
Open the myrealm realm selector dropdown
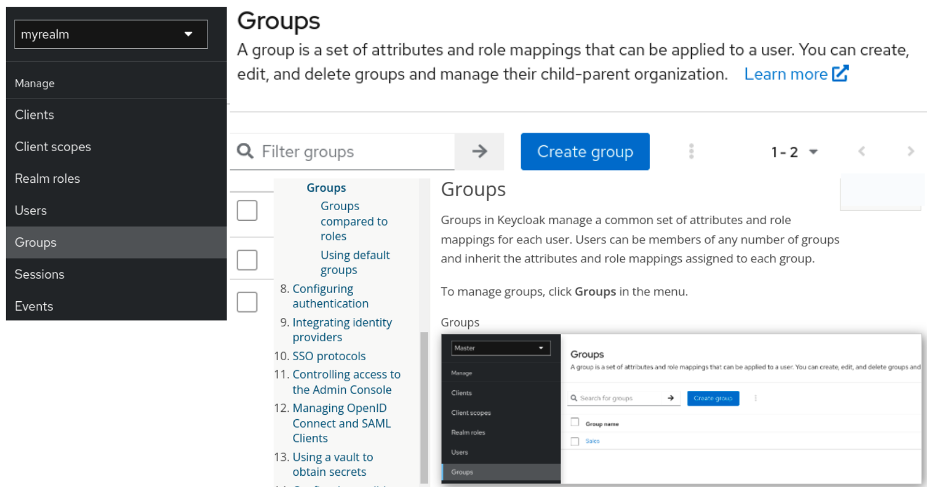click(x=111, y=34)
